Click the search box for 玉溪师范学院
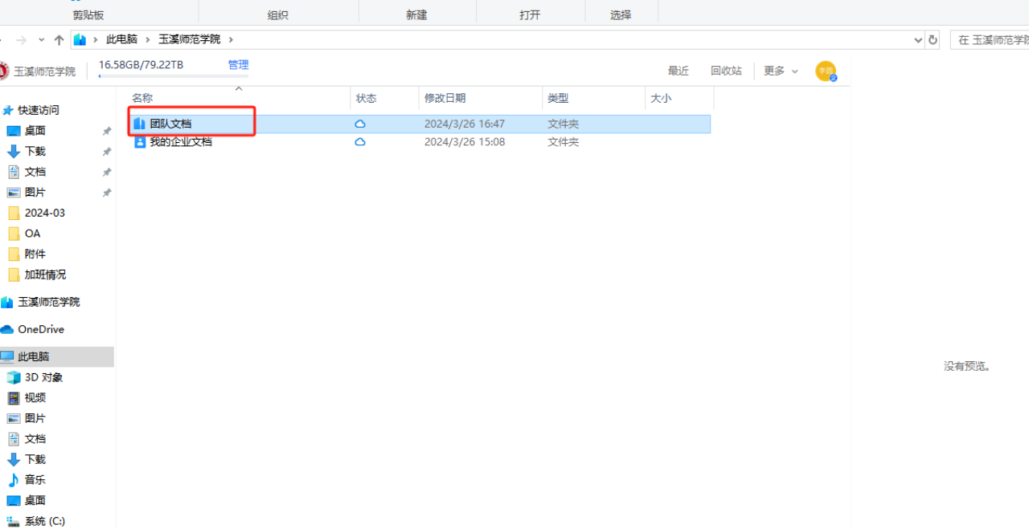This screenshot has height=529, width=1029. [x=989, y=40]
